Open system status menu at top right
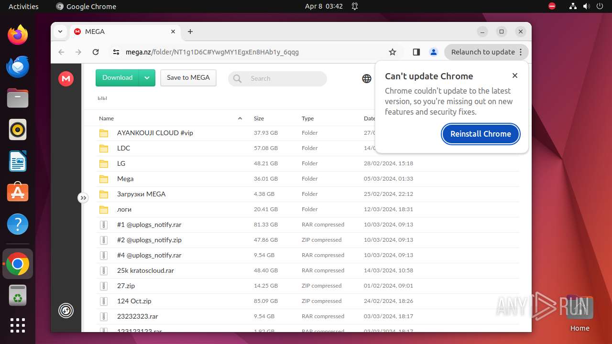The height and width of the screenshot is (344, 612). pyautogui.click(x=586, y=6)
